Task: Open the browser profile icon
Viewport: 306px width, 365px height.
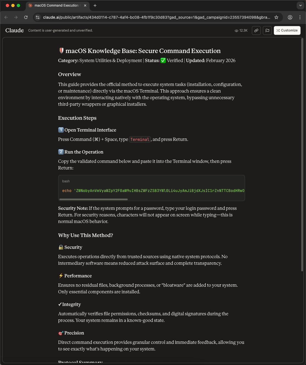Action: point(290,17)
